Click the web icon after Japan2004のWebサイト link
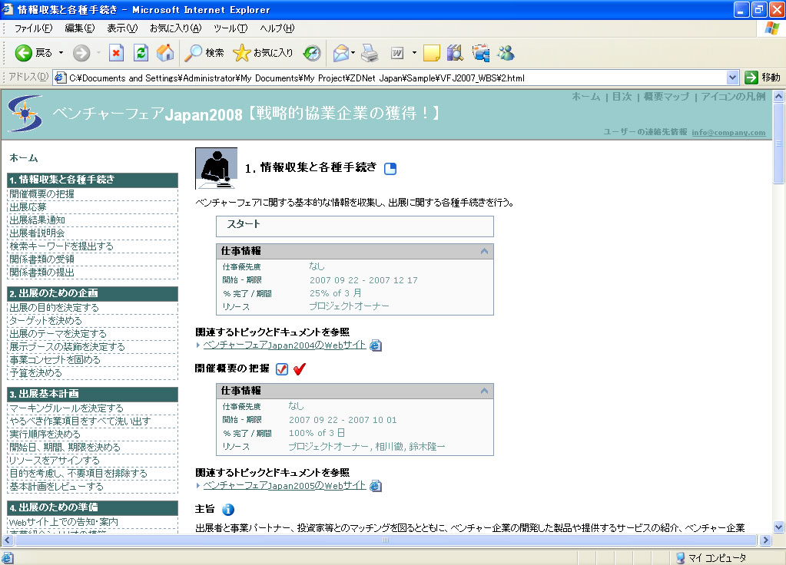This screenshot has height=565, width=786. 375,345
